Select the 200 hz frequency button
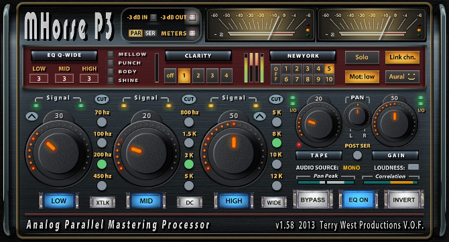 pyautogui.click(x=102, y=164)
